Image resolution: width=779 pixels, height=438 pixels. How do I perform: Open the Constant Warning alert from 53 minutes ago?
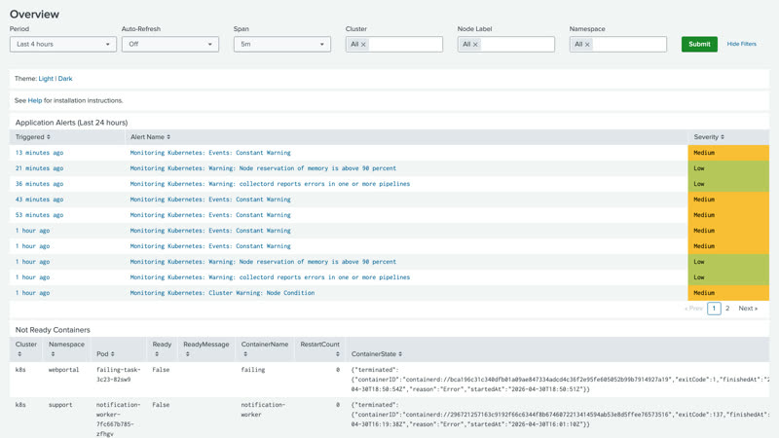pyautogui.click(x=210, y=215)
